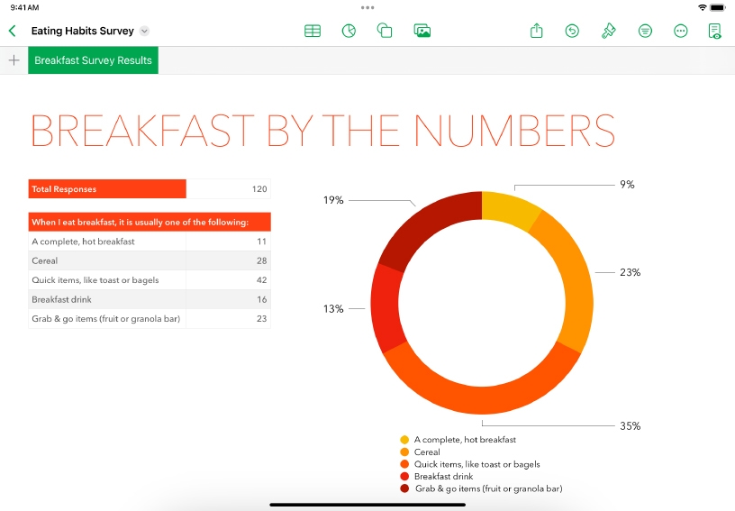735x511 pixels.
Task: Open the chart insert menu
Action: tap(349, 31)
